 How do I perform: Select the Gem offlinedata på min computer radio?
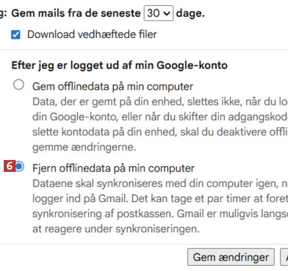pyautogui.click(x=18, y=85)
